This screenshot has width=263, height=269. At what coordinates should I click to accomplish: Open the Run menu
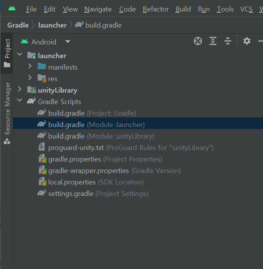coord(204,9)
